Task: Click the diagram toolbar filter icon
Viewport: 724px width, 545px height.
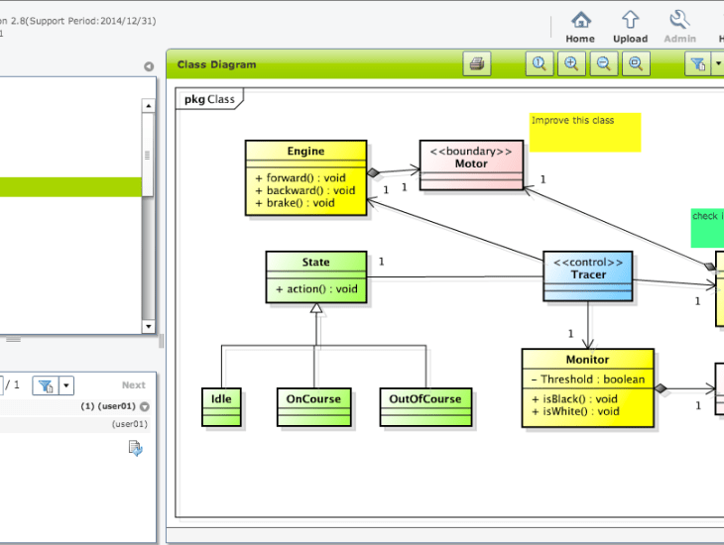Action: tap(698, 64)
